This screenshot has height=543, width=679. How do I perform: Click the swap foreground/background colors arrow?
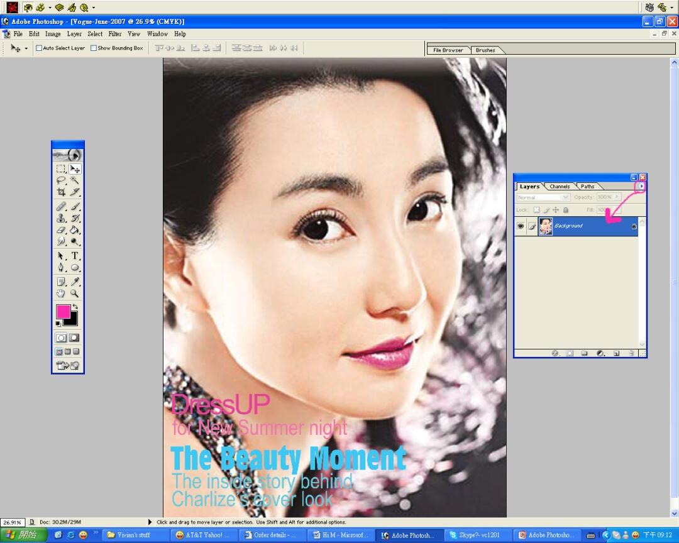point(75,307)
